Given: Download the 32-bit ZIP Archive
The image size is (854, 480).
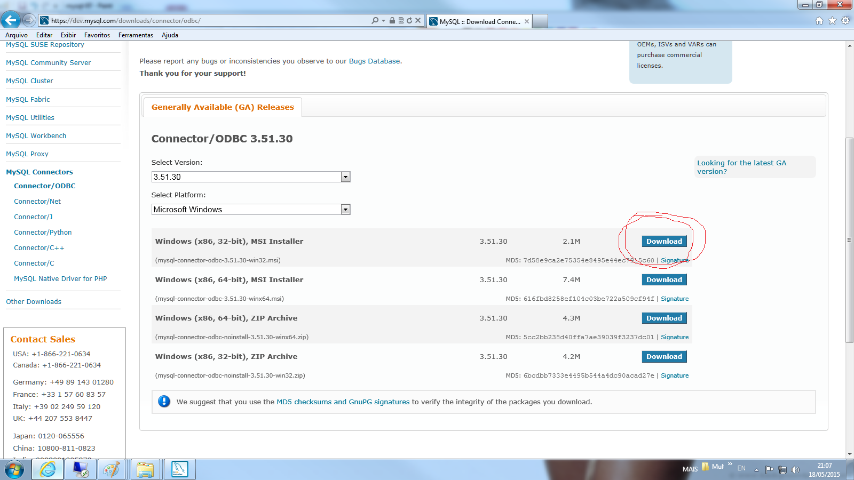Looking at the screenshot, I should [664, 357].
